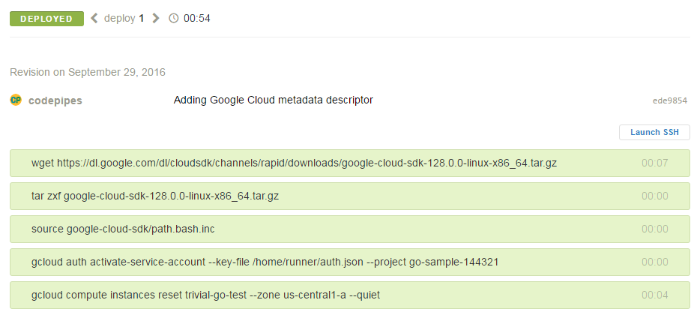
Task: Expand the gcloud compute instances reset step
Action: pos(350,295)
